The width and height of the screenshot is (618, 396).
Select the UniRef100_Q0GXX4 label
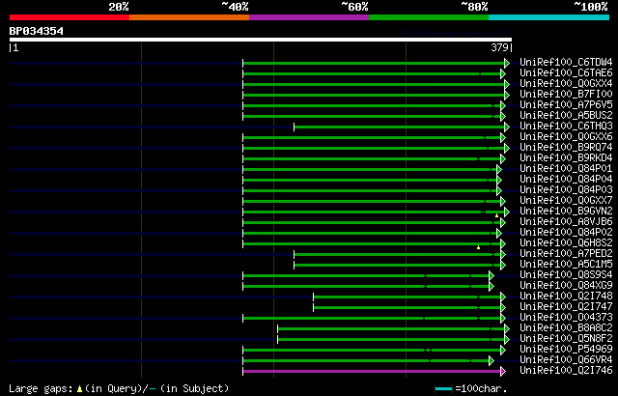566,83
